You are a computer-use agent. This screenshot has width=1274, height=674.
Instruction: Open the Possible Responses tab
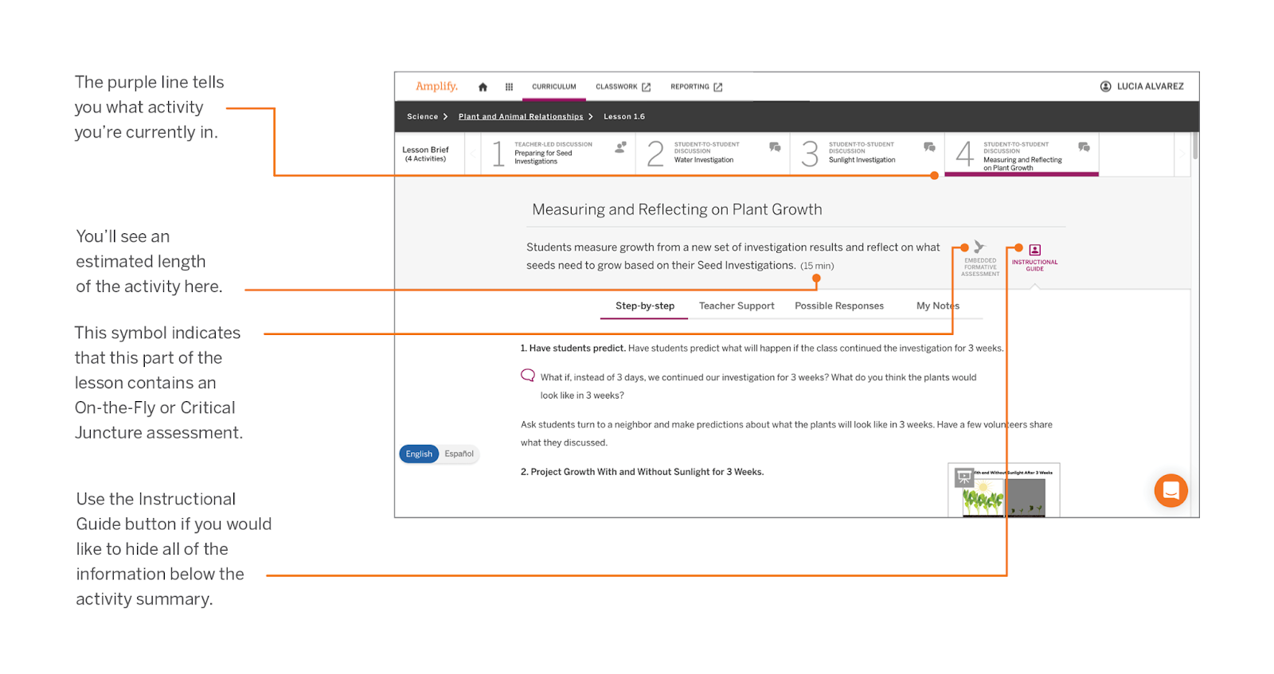point(838,306)
